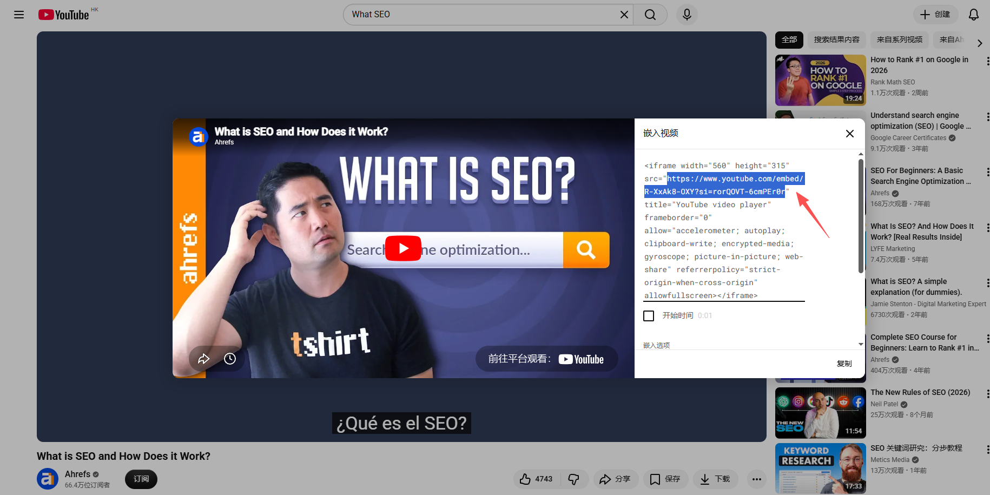Viewport: 990px width, 495px height.
Task: Open the notifications bell
Action: coord(973,15)
